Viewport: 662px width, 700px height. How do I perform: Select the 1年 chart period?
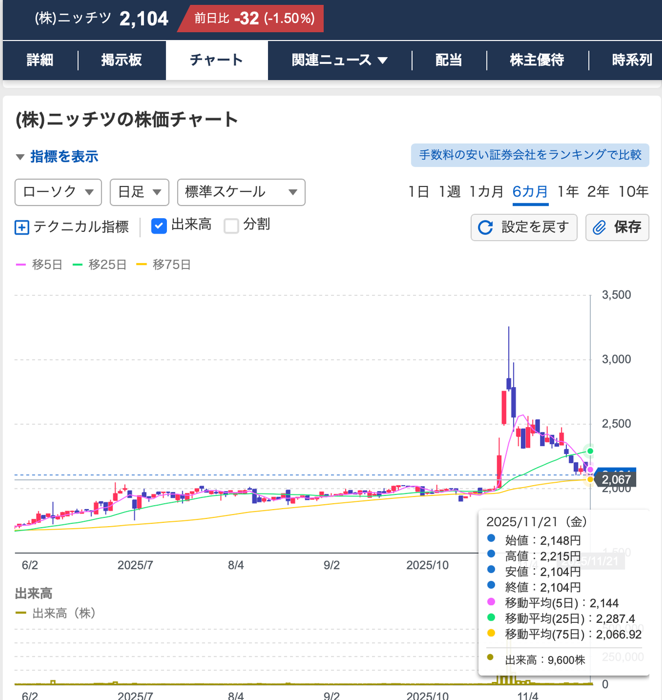[568, 192]
